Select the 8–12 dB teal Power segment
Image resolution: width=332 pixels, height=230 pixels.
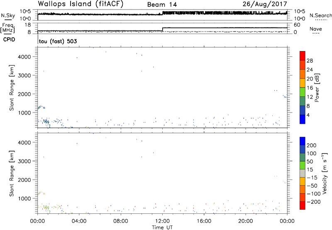pyautogui.click(x=303, y=101)
